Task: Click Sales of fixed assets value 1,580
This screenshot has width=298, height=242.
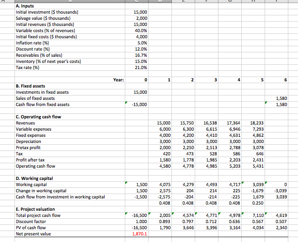Action: click(x=276, y=99)
